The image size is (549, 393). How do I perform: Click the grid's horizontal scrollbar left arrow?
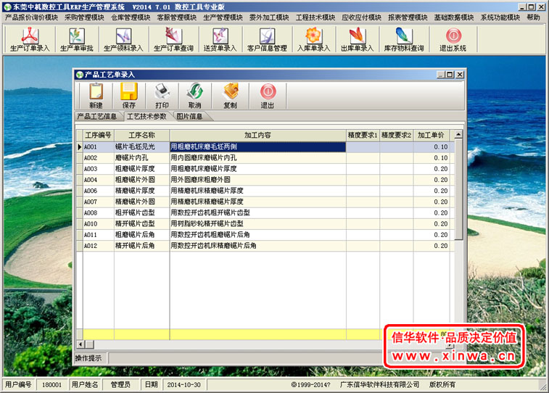(81, 344)
